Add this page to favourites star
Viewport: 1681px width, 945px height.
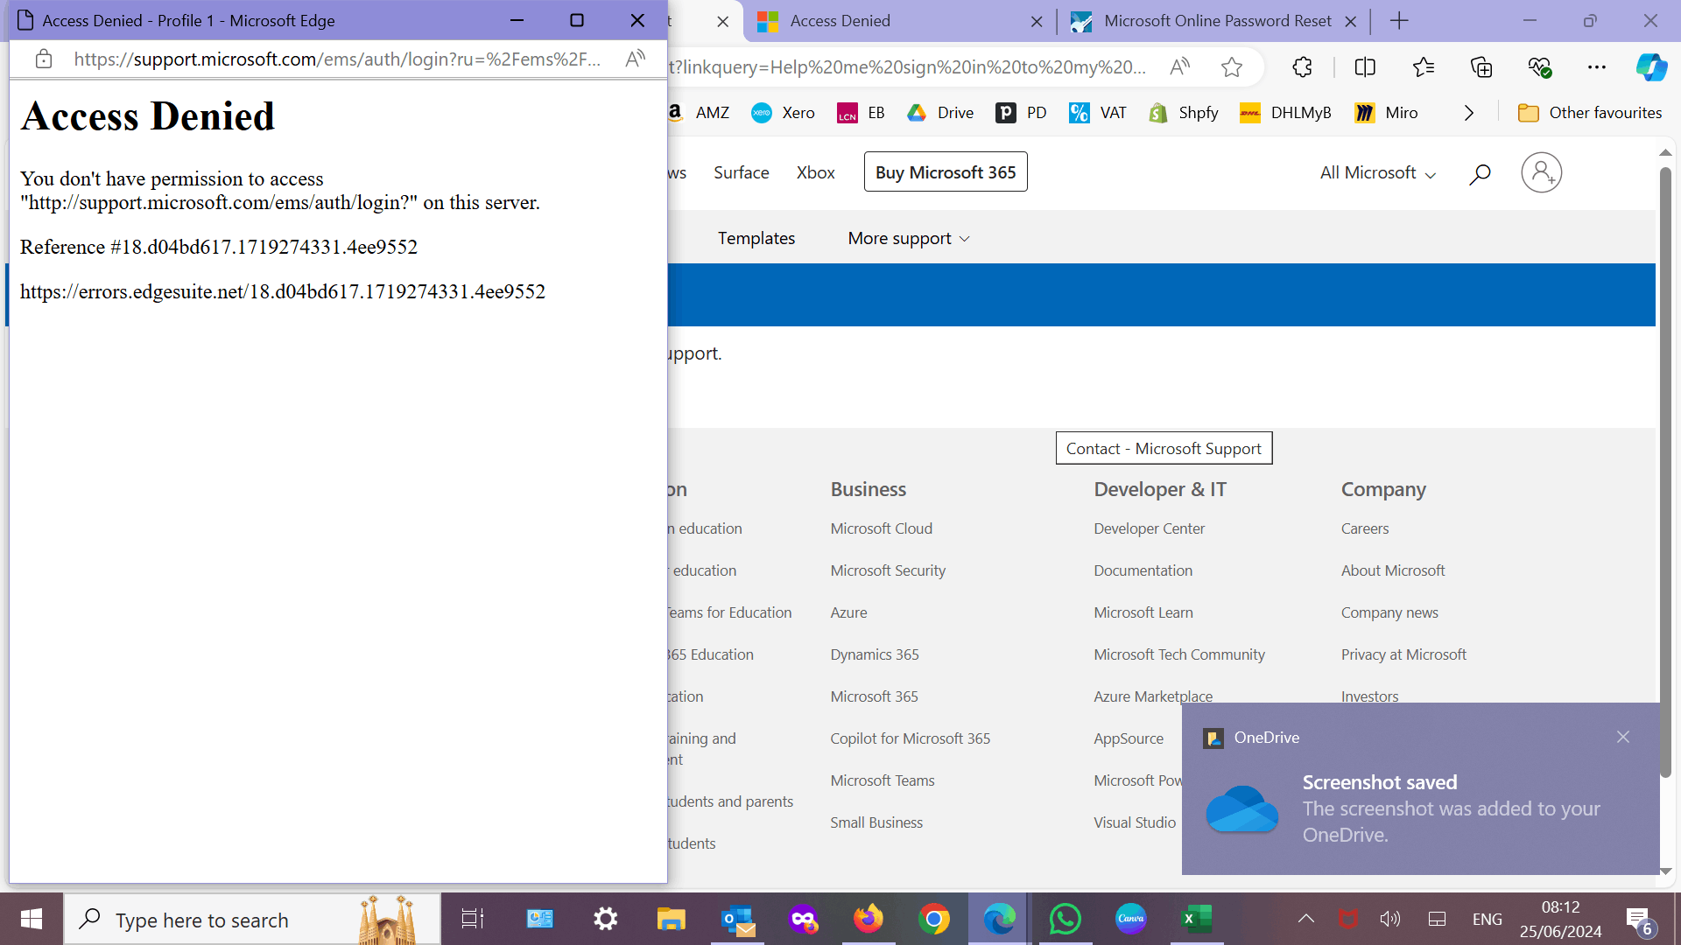[x=1232, y=67]
